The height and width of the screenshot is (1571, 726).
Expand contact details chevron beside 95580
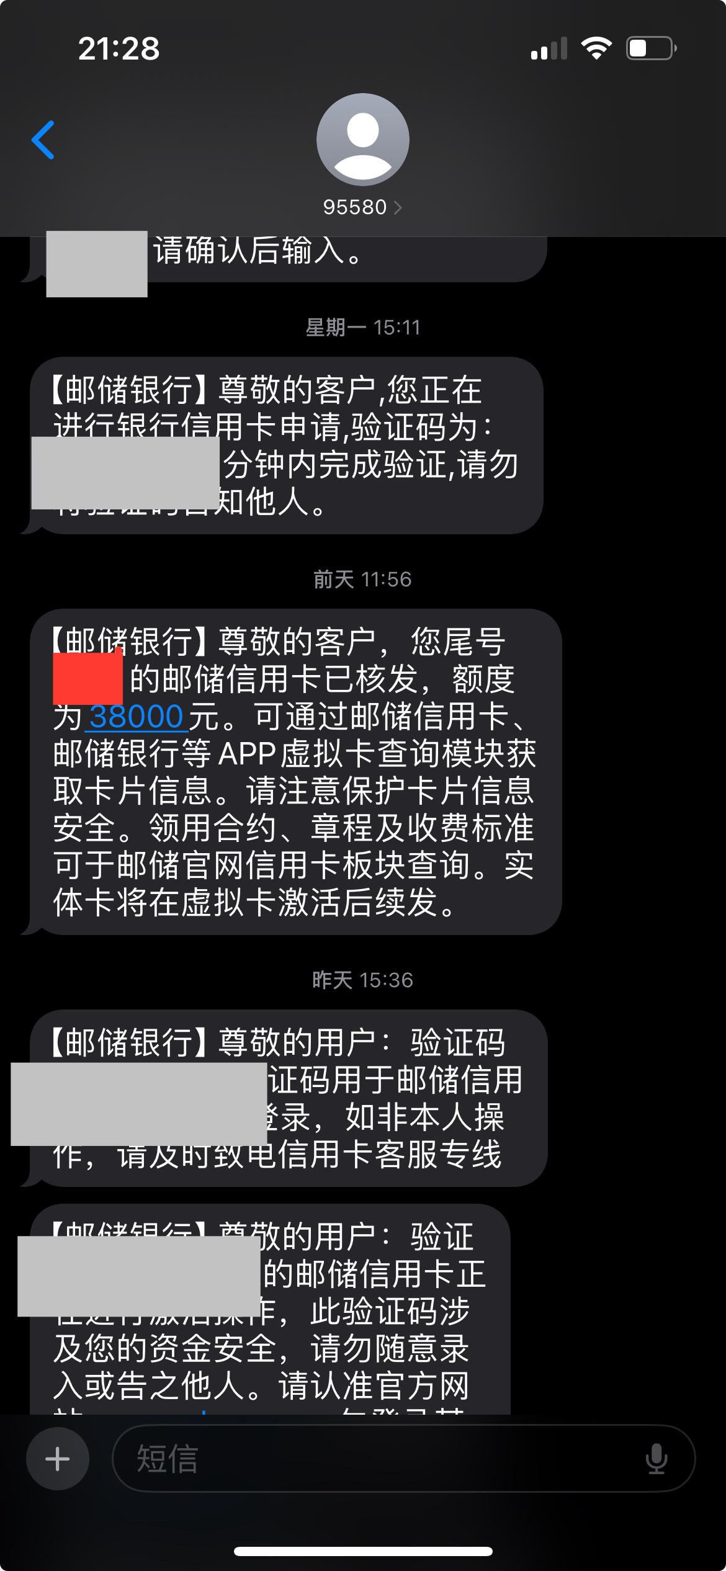[x=398, y=207]
